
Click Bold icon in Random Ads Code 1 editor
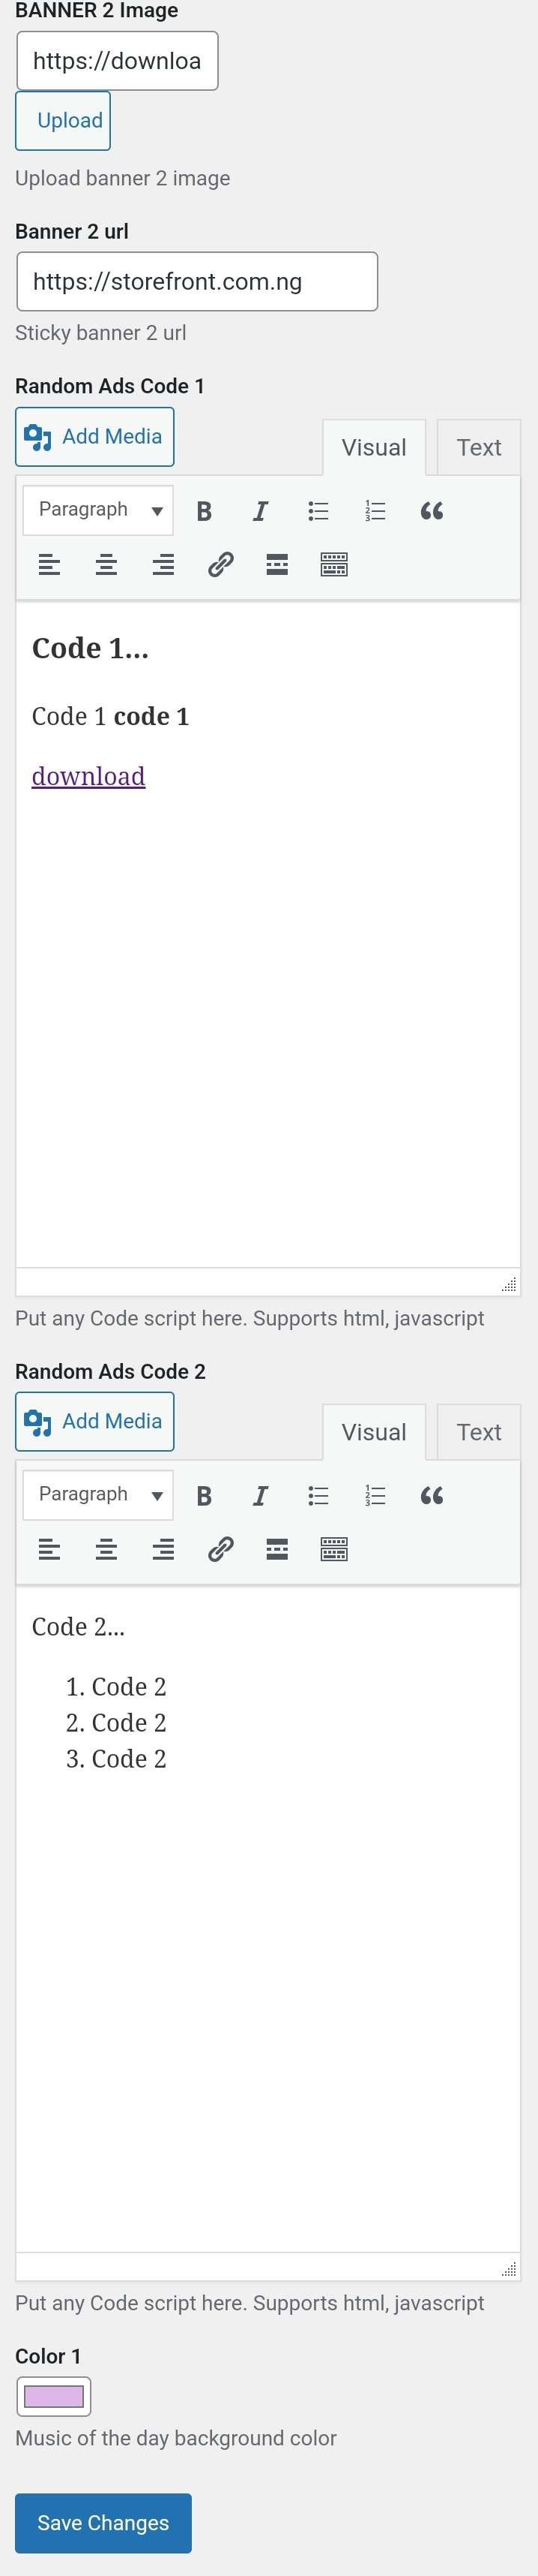point(205,511)
